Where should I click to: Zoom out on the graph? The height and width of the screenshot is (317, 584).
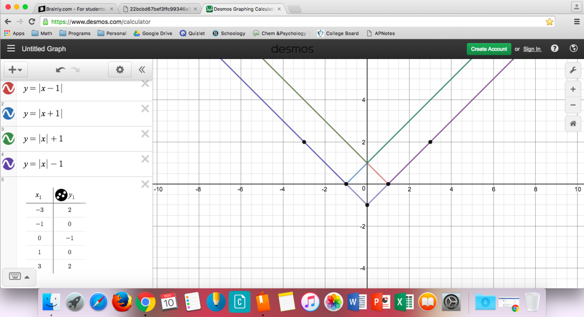[573, 105]
